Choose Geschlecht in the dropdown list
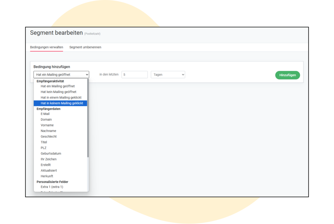 (x=49, y=136)
